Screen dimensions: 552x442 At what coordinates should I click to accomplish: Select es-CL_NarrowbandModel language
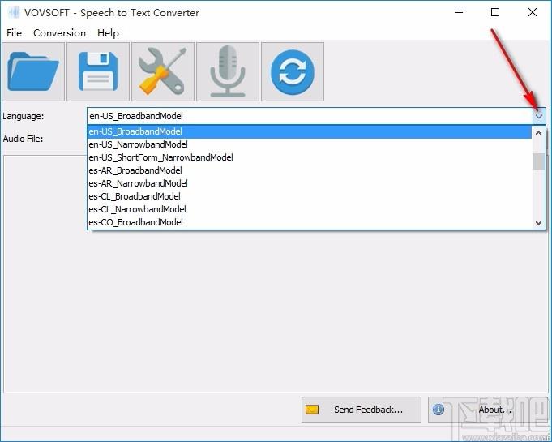[310, 209]
